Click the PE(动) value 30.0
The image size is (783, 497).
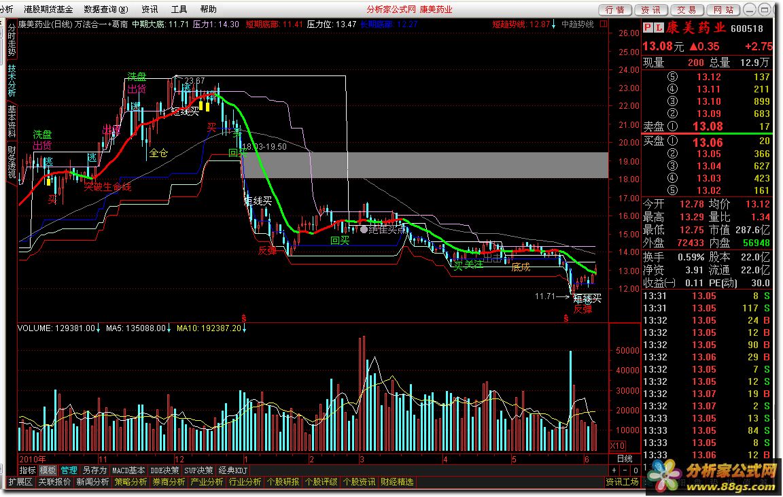(x=761, y=283)
